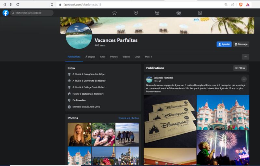Select the Publications tab
Viewport: 260px width, 166px height.
pyautogui.click(x=74, y=57)
